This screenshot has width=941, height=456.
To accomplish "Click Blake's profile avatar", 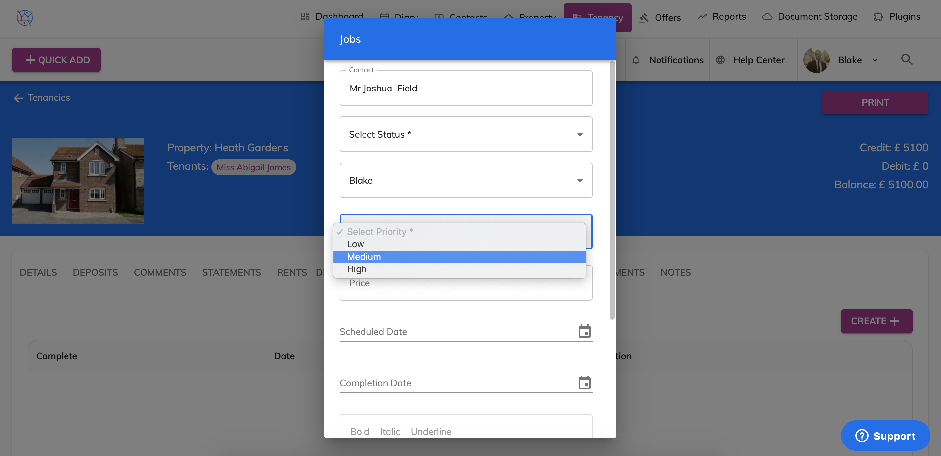I will [816, 60].
